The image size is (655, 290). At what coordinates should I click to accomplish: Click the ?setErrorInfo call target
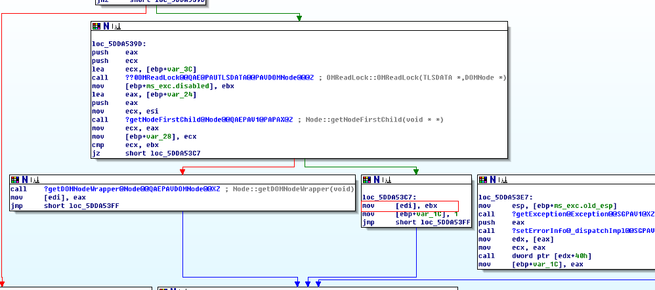[583, 231]
